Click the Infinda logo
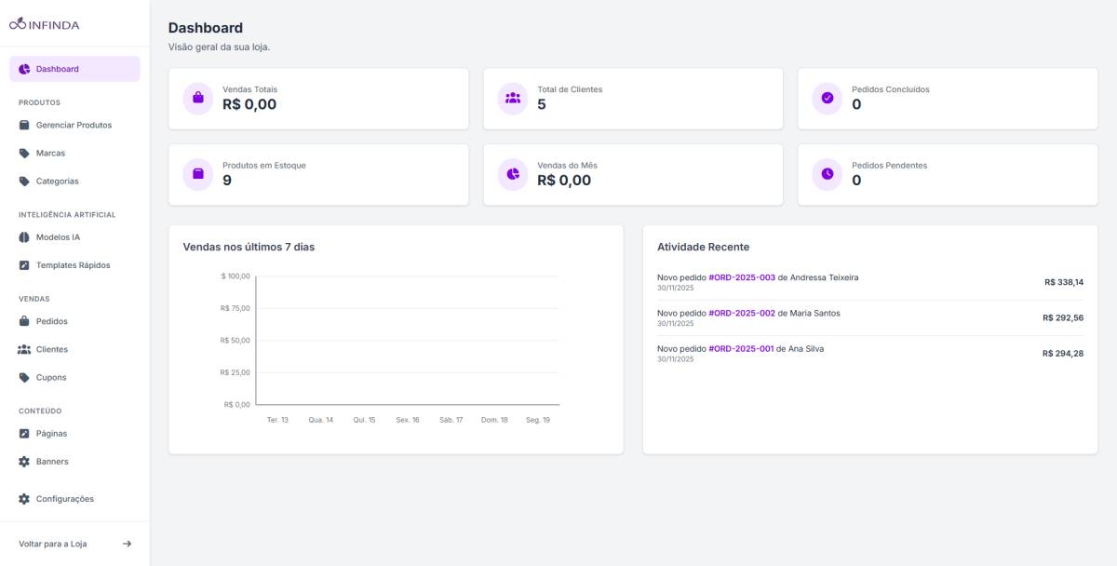The height and width of the screenshot is (566, 1117). (x=45, y=25)
